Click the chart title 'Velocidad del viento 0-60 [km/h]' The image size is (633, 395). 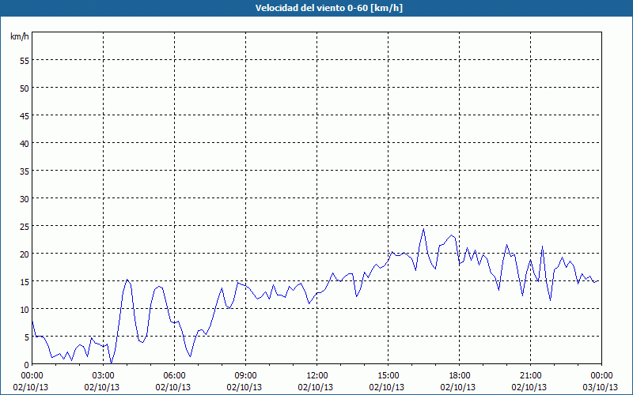tap(328, 8)
